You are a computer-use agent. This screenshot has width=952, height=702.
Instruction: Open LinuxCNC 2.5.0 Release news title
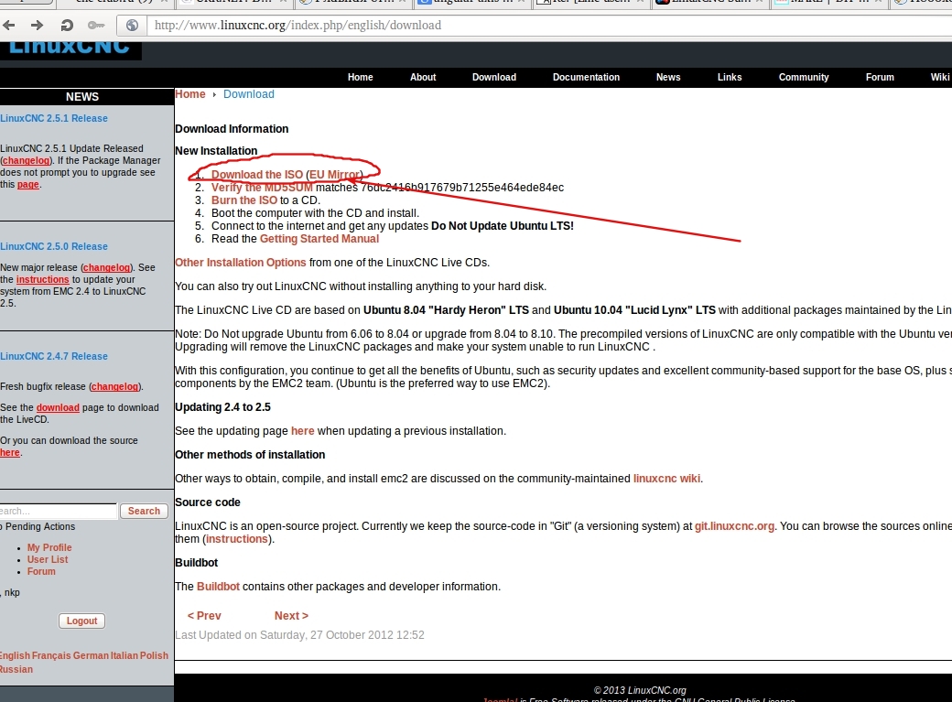(54, 246)
